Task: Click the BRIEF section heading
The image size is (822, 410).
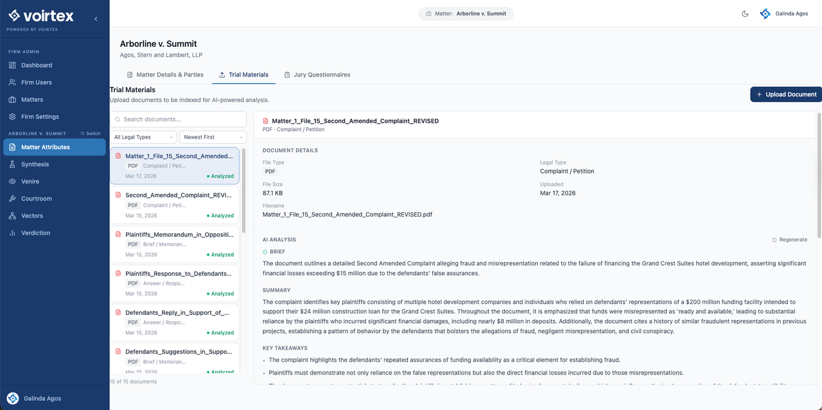Action: coord(277,252)
